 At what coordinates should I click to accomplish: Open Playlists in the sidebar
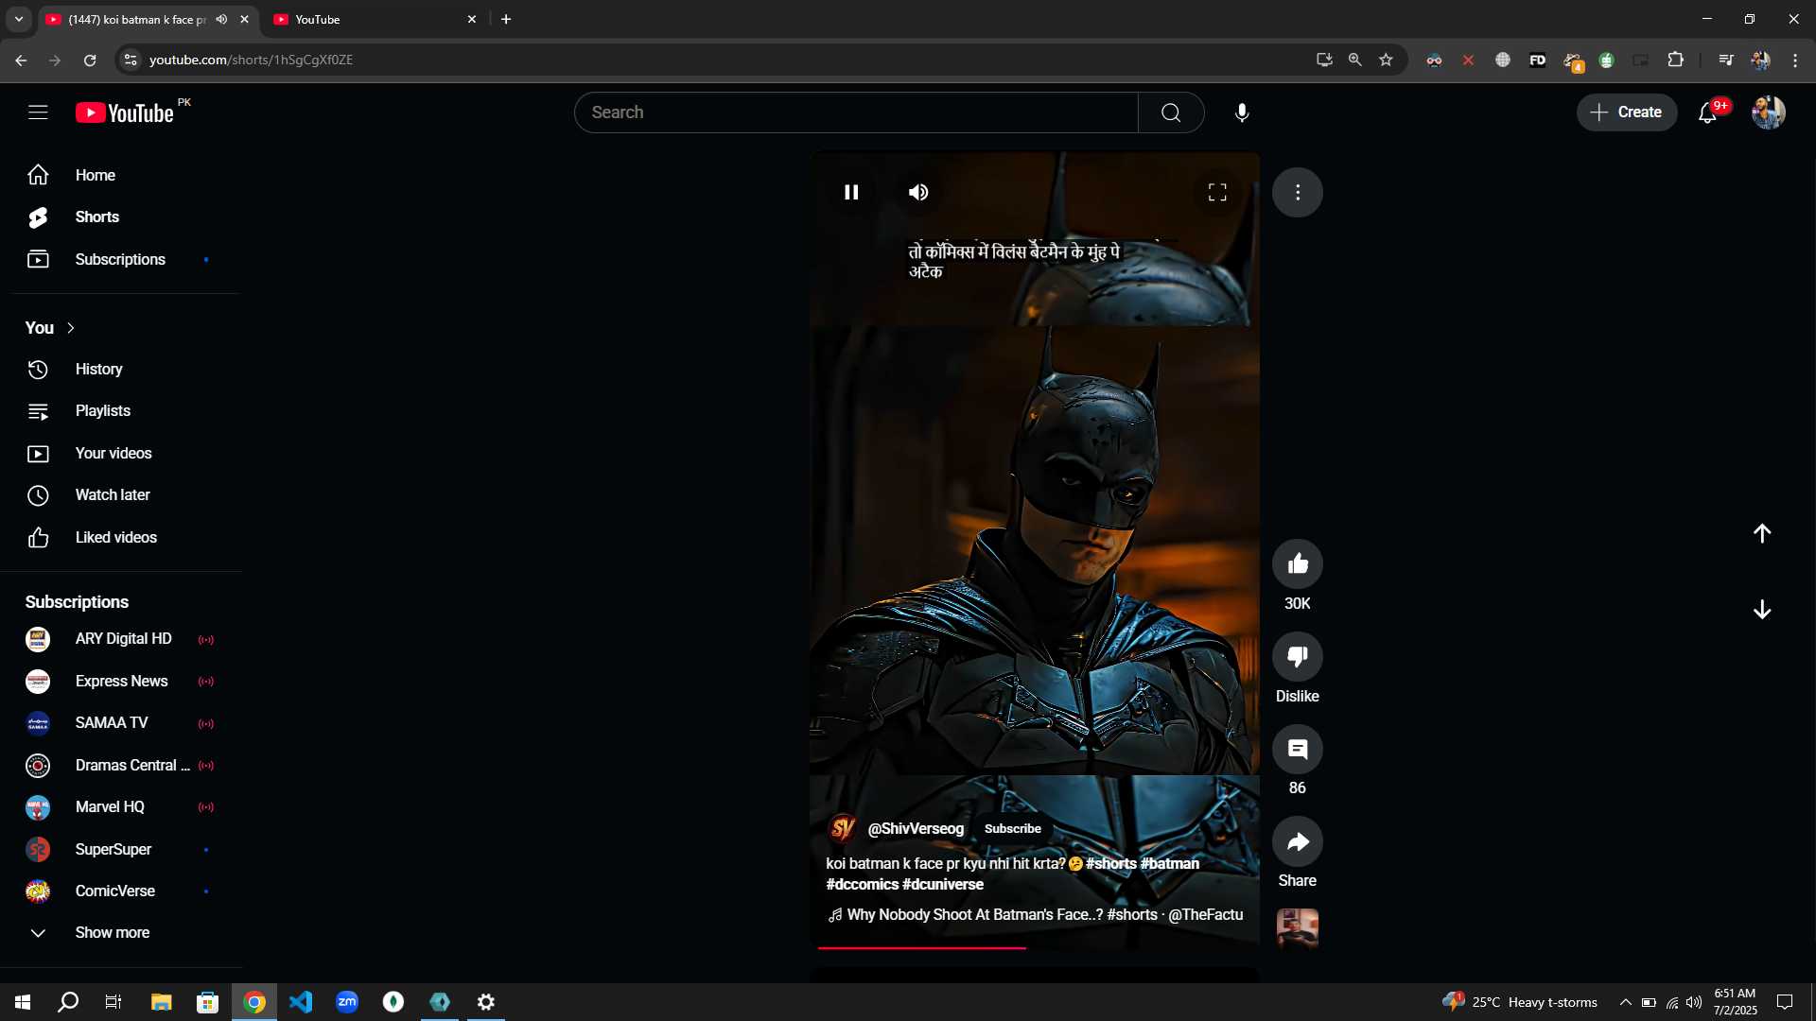pos(119,411)
